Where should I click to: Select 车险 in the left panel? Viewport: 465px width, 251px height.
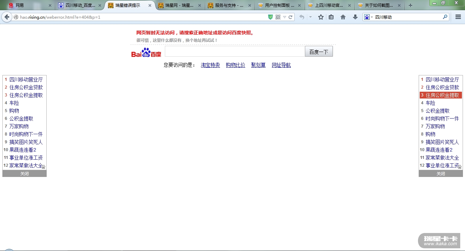(14, 103)
